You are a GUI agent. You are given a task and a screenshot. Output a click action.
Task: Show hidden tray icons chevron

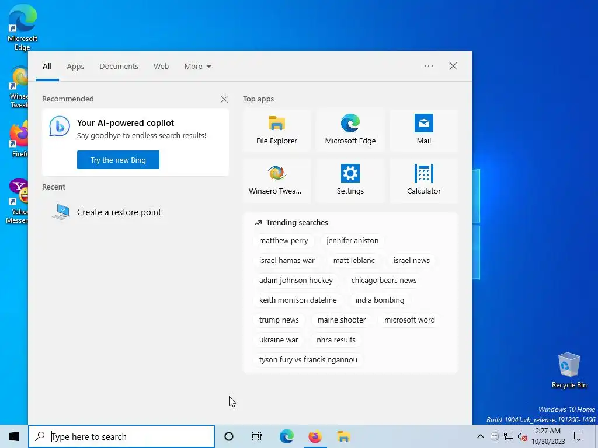pyautogui.click(x=481, y=436)
